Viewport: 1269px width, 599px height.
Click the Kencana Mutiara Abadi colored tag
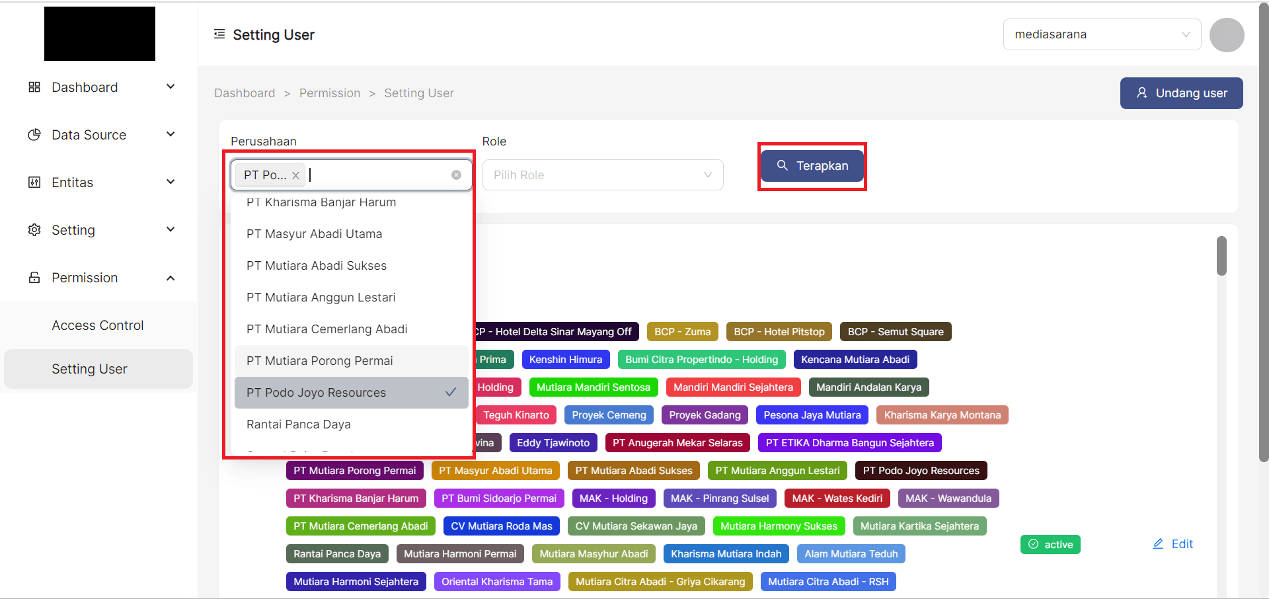(855, 360)
